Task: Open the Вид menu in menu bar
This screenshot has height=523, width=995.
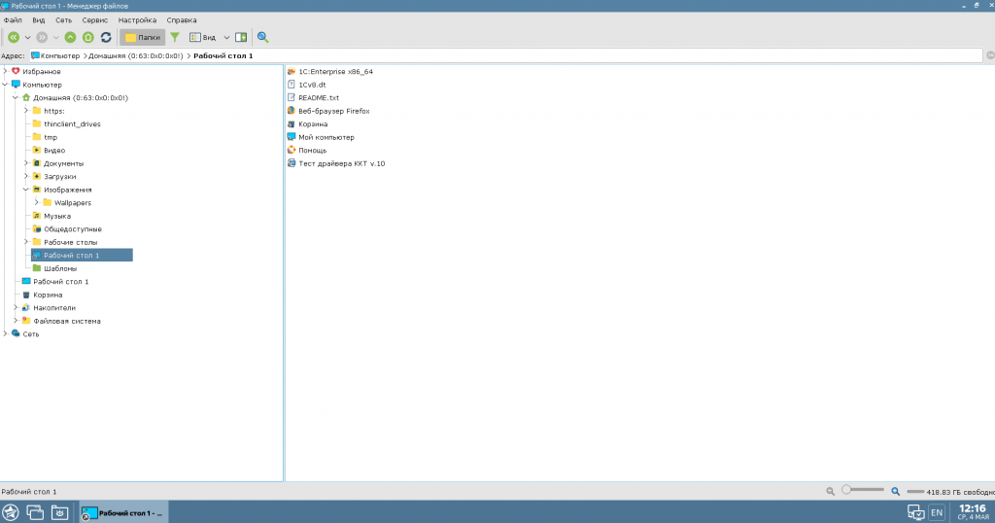Action: point(39,20)
